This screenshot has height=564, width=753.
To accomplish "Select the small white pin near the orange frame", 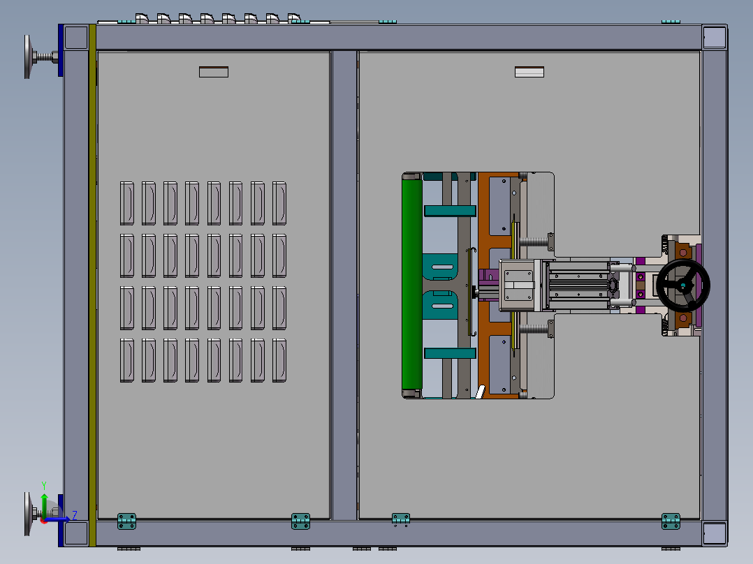I will (481, 392).
